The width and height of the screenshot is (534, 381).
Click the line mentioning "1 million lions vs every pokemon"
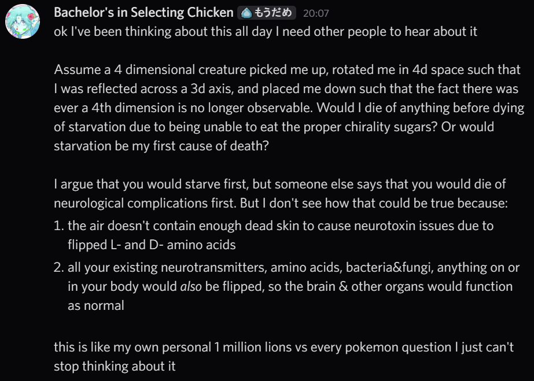pos(283,347)
